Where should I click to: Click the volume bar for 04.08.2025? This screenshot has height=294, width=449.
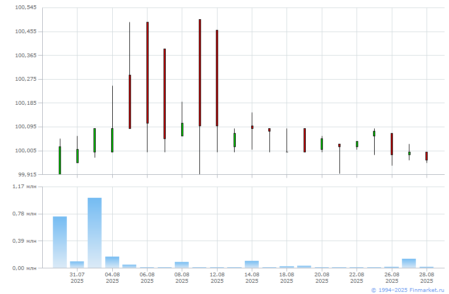click(112, 262)
